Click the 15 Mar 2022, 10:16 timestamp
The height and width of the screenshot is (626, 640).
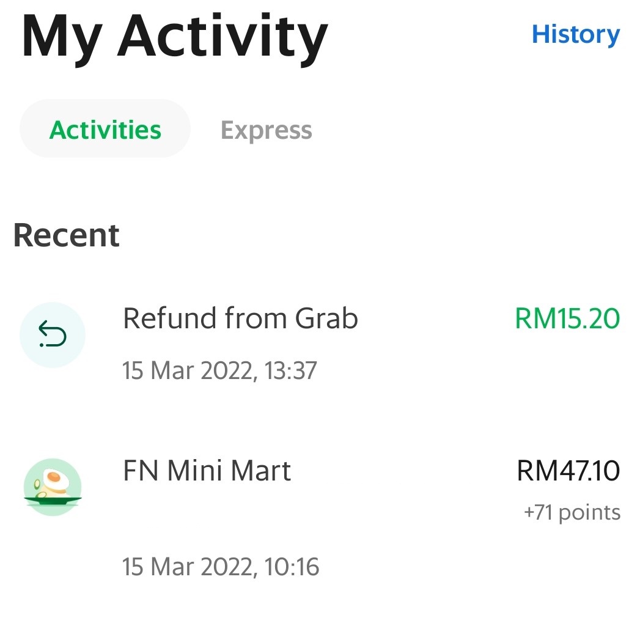[221, 567]
